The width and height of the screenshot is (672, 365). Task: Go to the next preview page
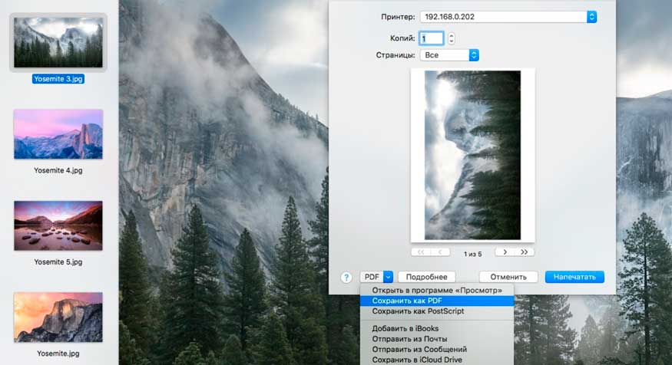click(505, 252)
